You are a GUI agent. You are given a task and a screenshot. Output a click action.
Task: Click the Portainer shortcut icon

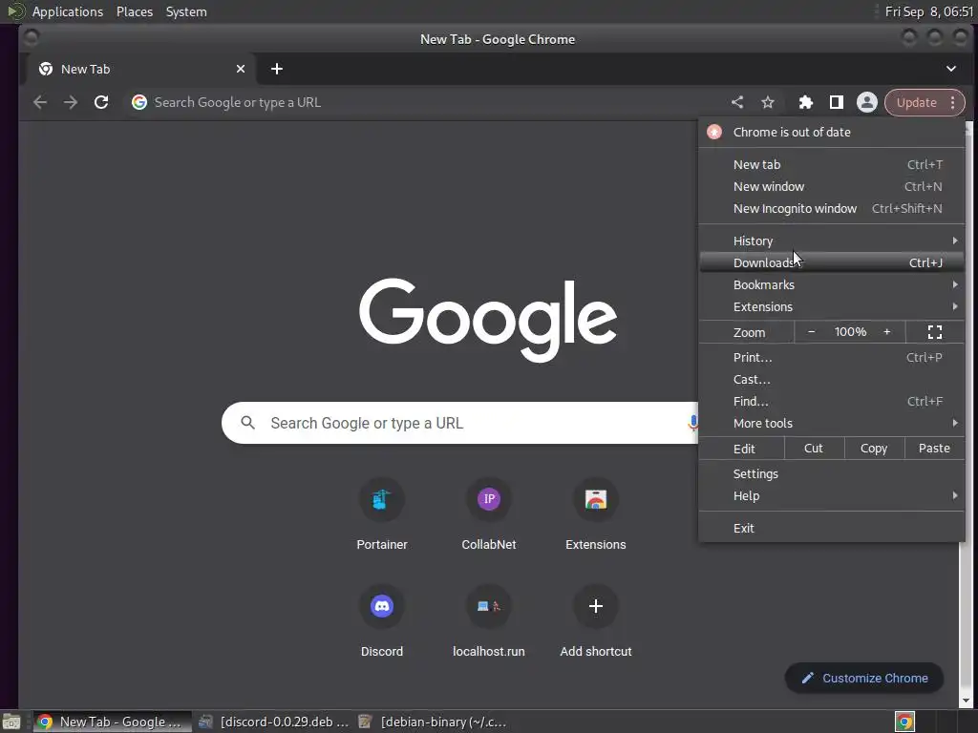pyautogui.click(x=382, y=499)
